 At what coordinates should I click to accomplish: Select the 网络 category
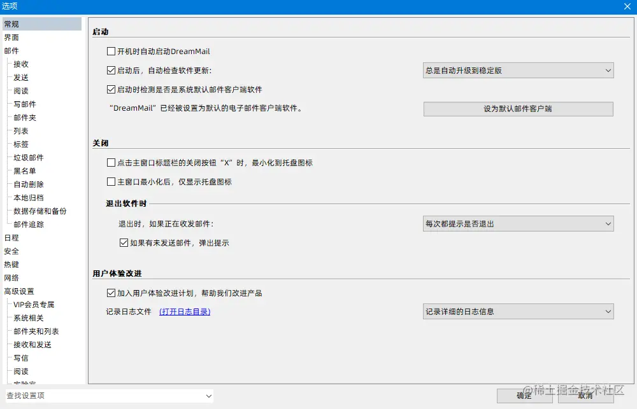pyautogui.click(x=11, y=278)
